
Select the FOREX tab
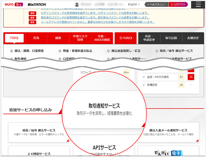[x=125, y=38]
